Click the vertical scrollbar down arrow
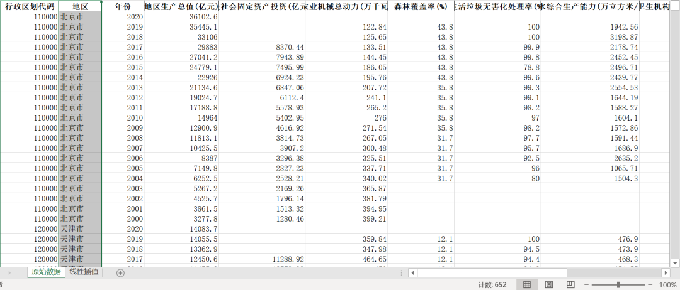 675,263
